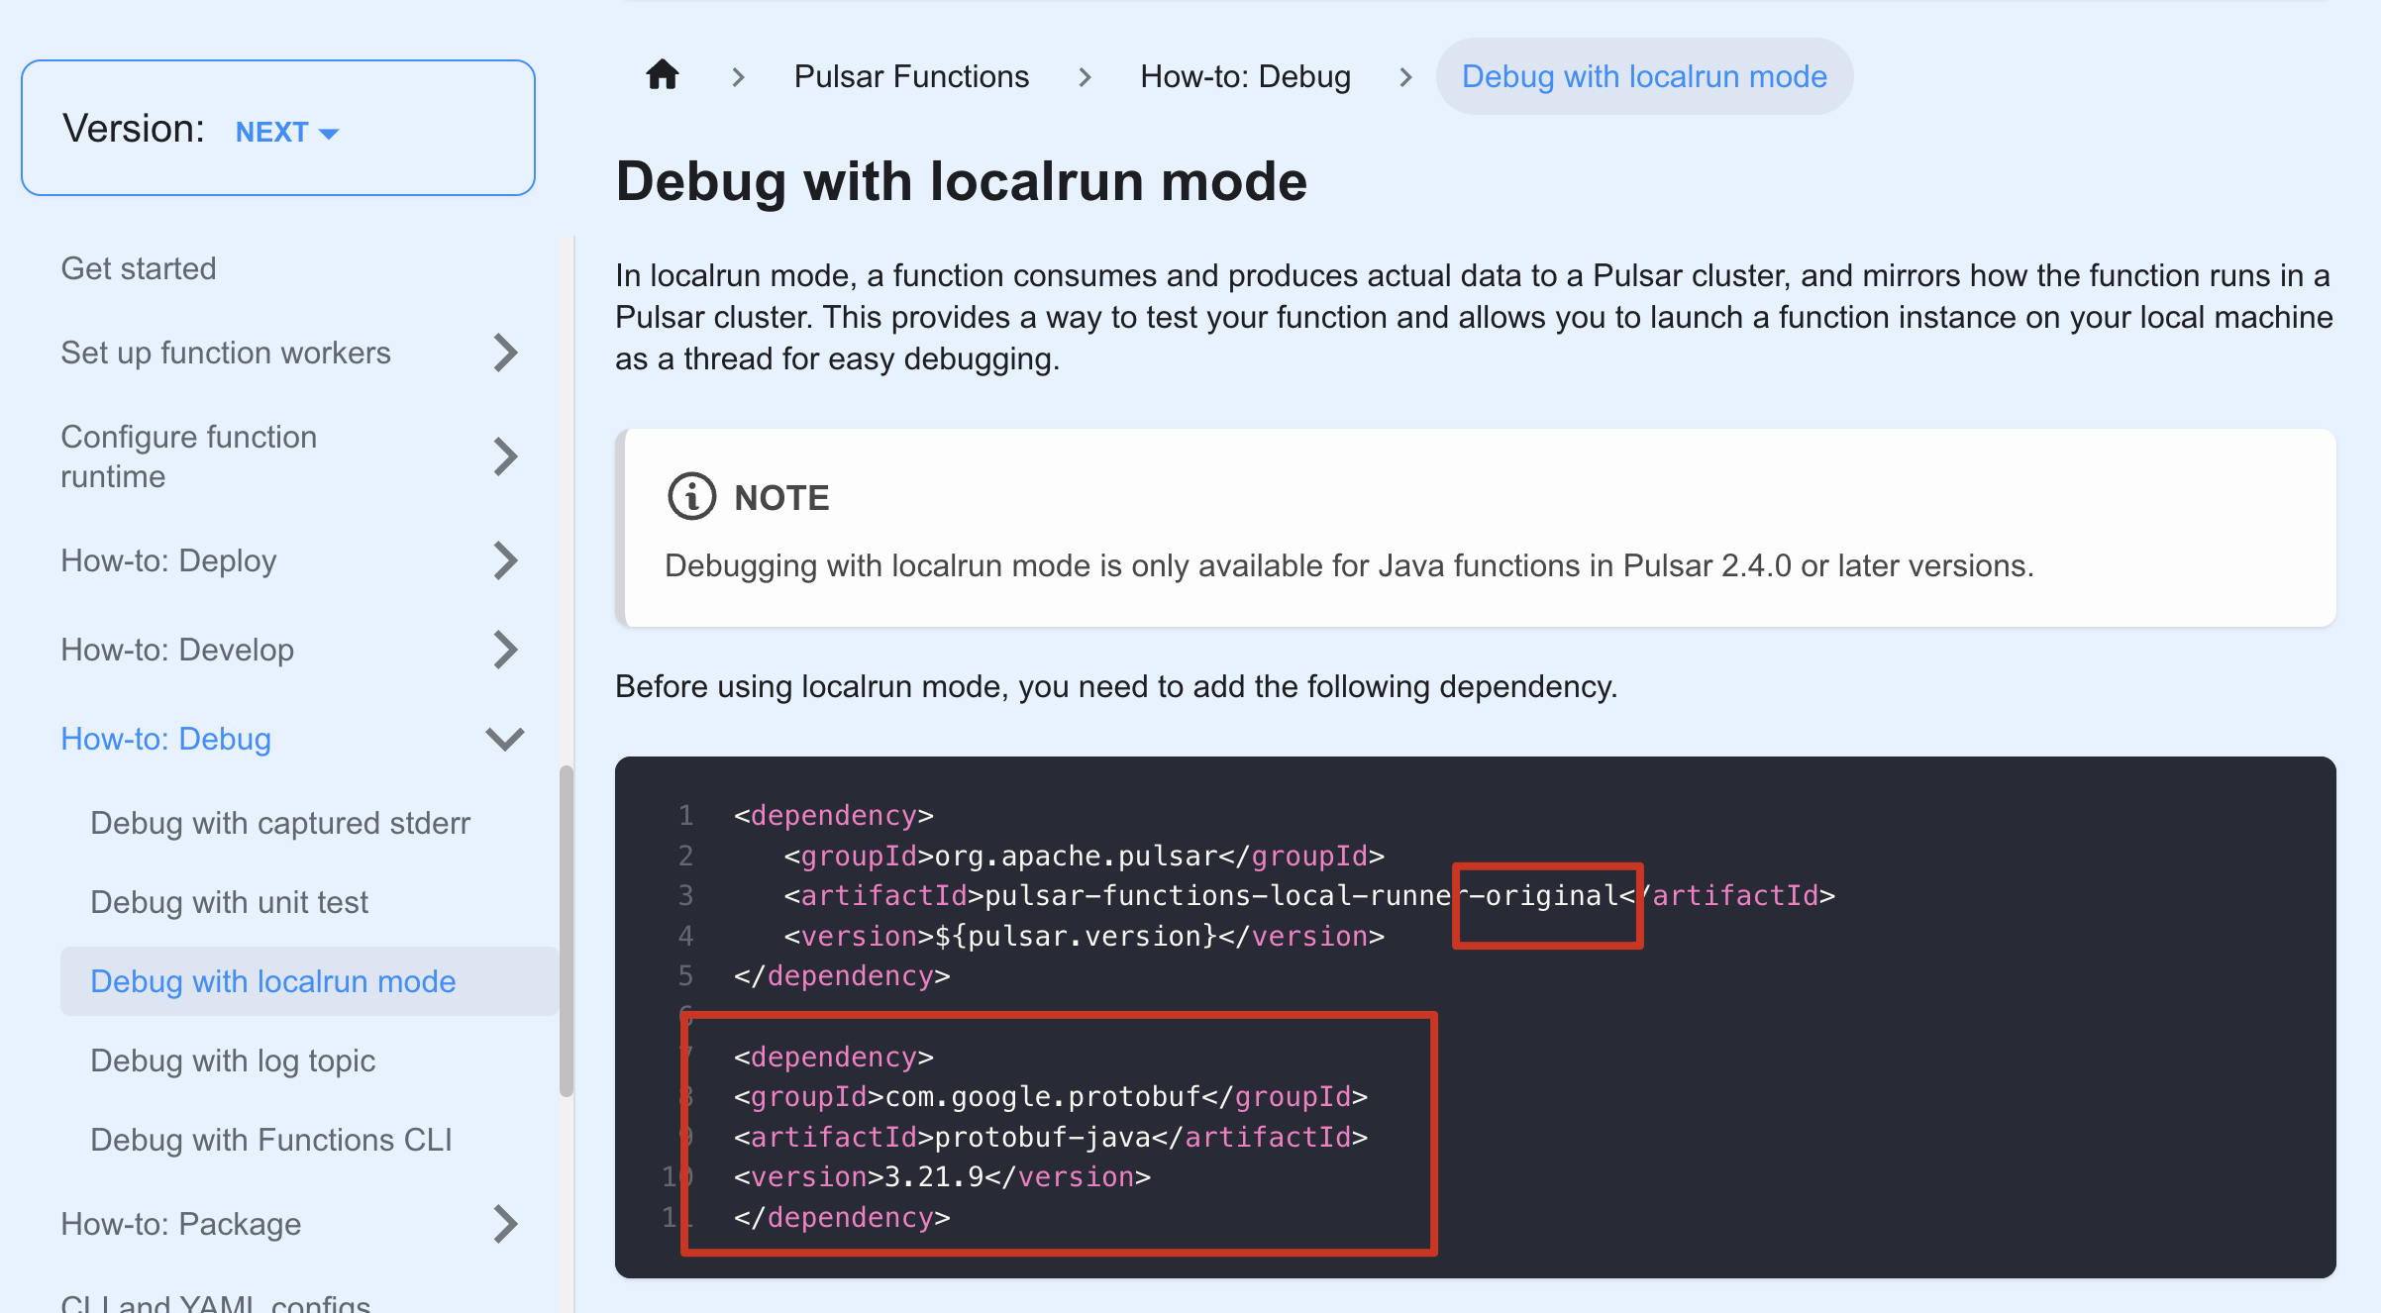Go to docs home via house icon
The width and height of the screenshot is (2381, 1313).
tap(663, 75)
